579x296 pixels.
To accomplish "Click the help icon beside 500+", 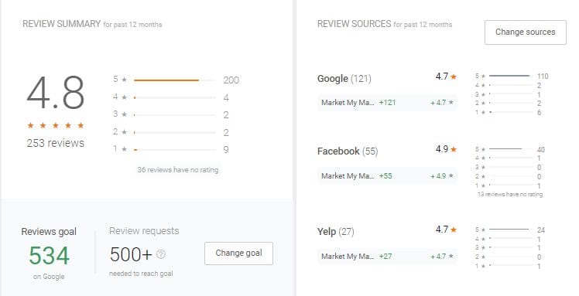I will click(x=161, y=254).
